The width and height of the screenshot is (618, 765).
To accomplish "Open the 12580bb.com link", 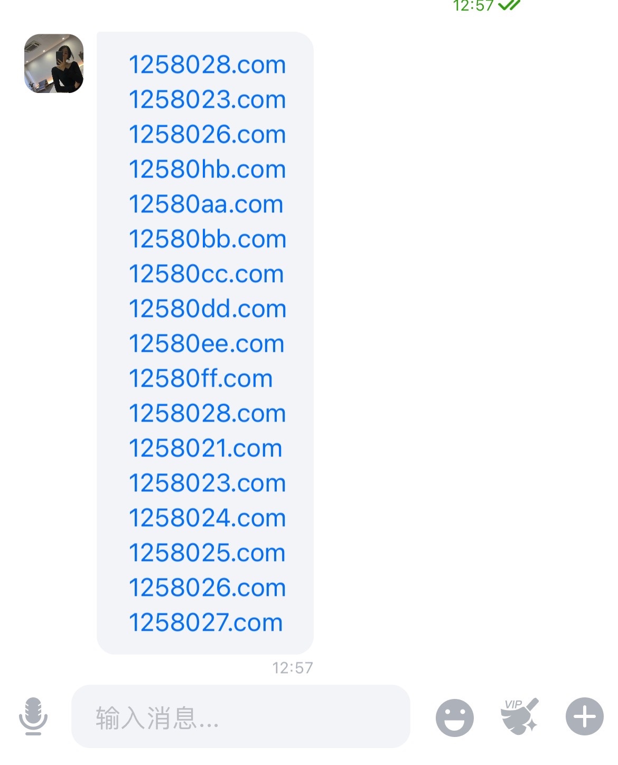I will coord(208,239).
